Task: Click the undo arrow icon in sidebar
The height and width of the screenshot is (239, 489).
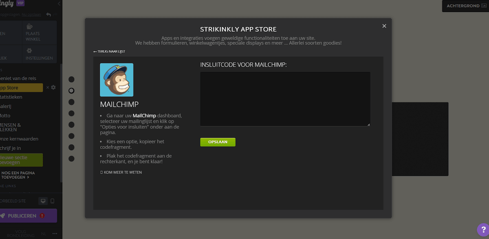Action: click(x=49, y=15)
